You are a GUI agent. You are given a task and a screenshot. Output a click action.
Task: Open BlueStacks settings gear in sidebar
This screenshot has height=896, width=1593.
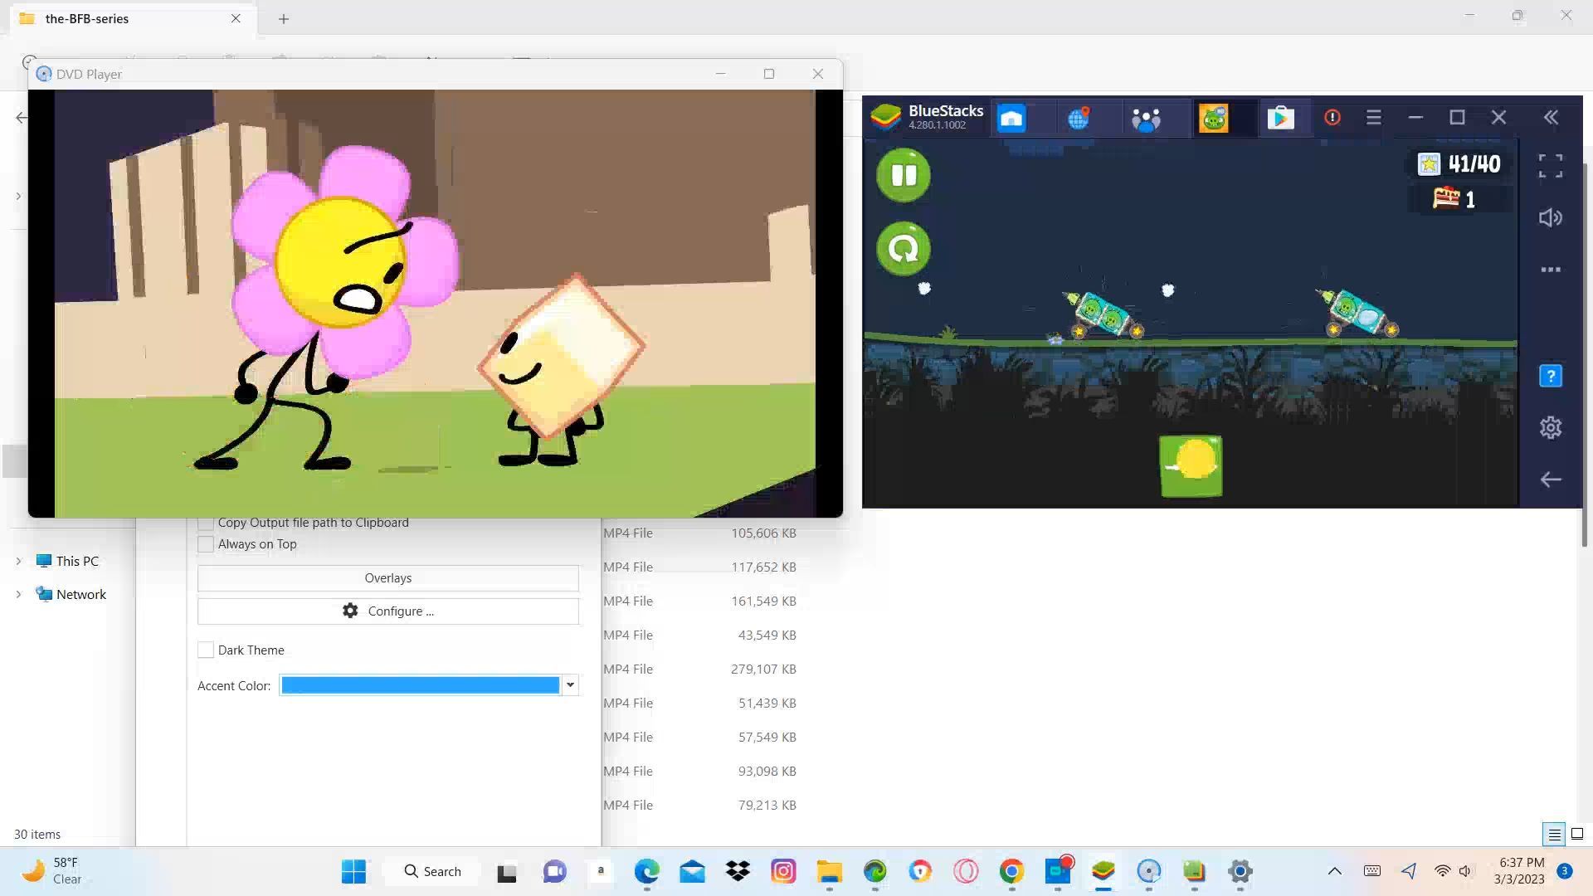coord(1550,427)
